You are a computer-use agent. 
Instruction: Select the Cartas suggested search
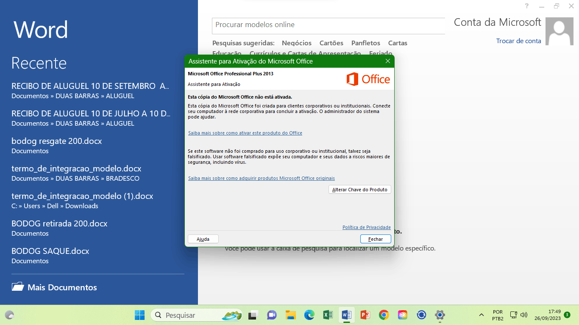[398, 43]
